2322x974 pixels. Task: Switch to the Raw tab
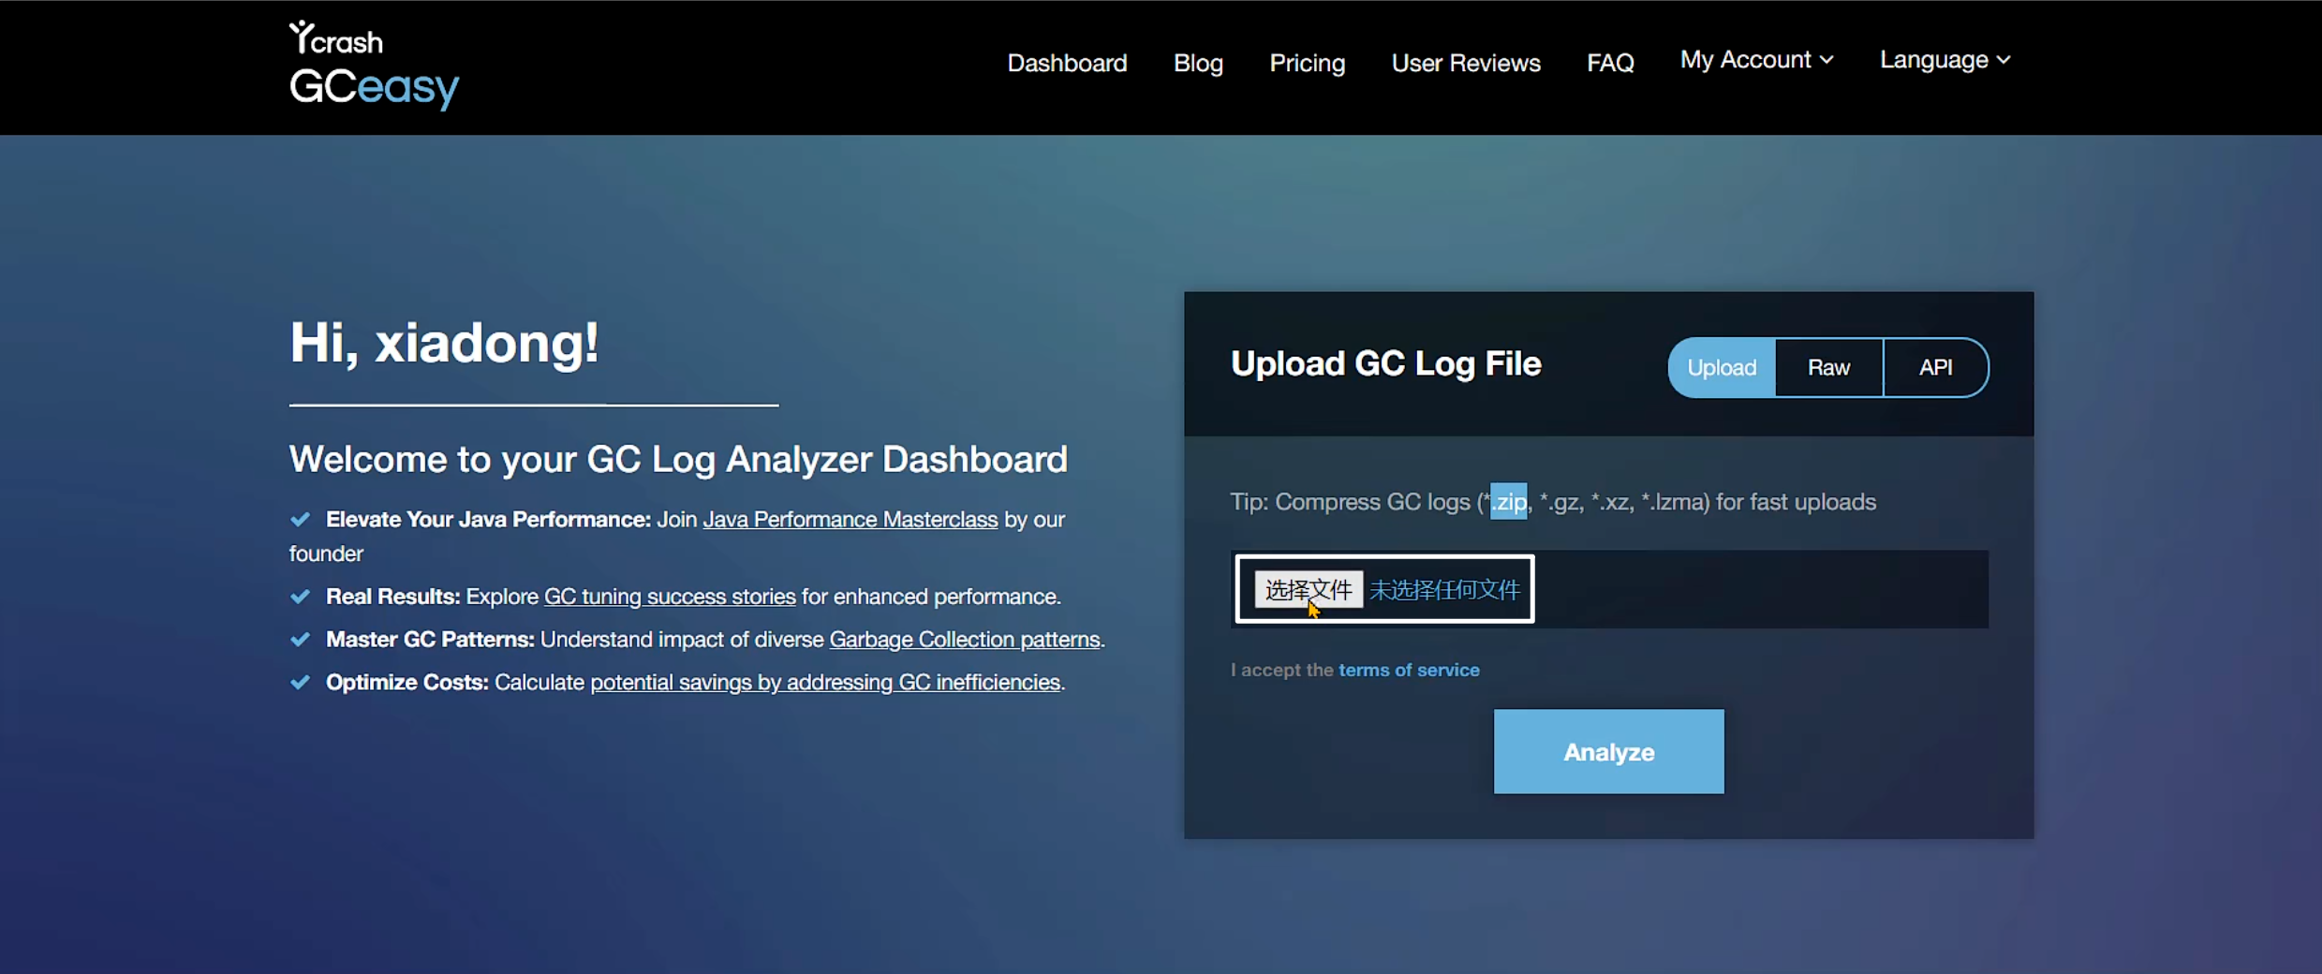tap(1828, 367)
